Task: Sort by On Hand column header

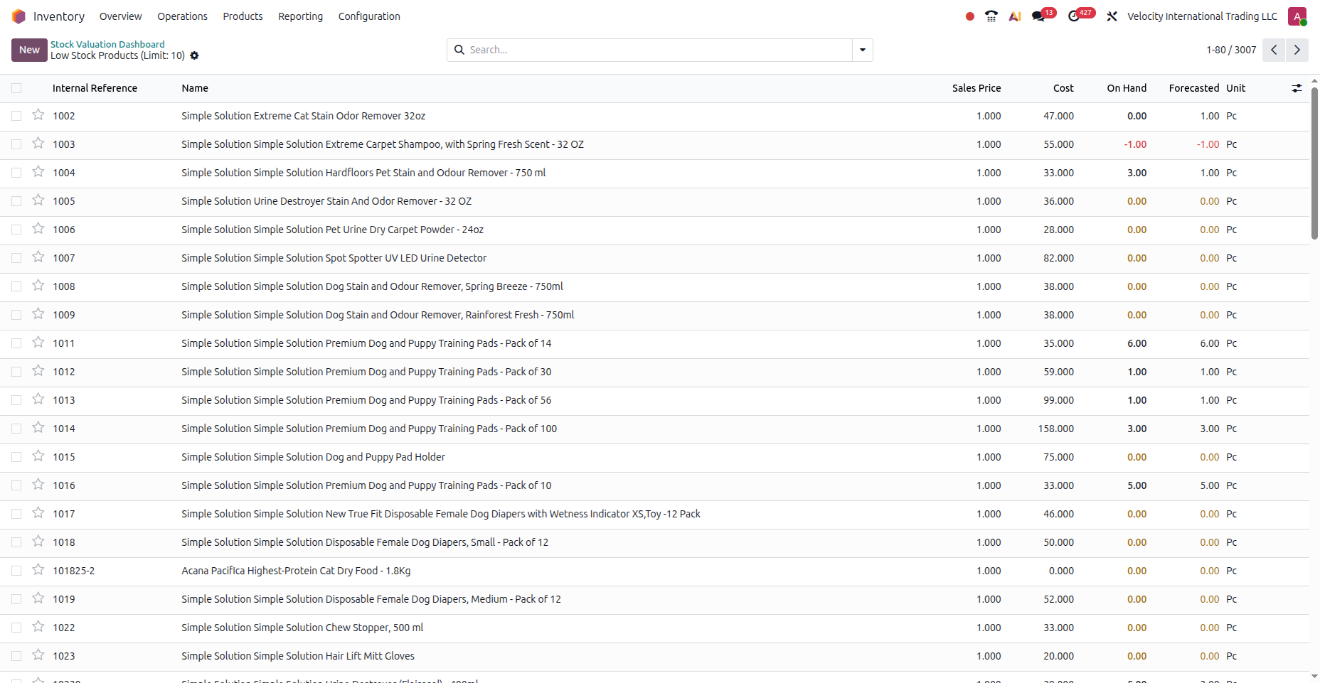Action: pos(1127,88)
